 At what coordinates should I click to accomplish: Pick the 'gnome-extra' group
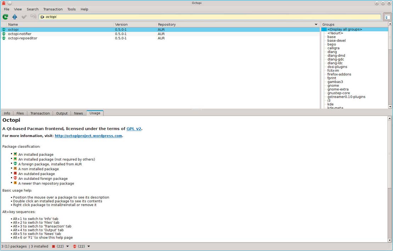click(x=338, y=90)
